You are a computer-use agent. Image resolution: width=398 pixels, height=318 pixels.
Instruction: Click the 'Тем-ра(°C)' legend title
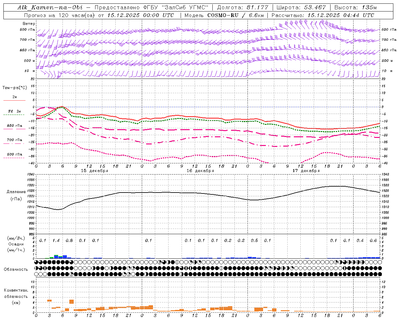pyautogui.click(x=15, y=88)
